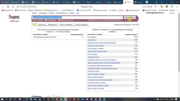180x101 pixels.
Task: Open the подбор слов link under logo
Action: point(14,21)
